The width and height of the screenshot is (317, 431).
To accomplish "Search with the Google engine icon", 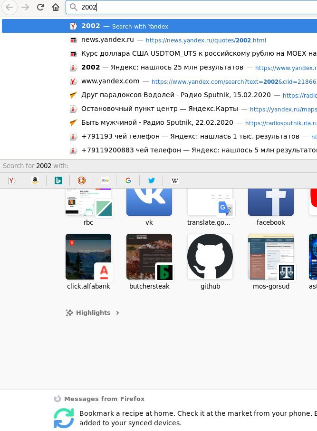I will coord(128,180).
